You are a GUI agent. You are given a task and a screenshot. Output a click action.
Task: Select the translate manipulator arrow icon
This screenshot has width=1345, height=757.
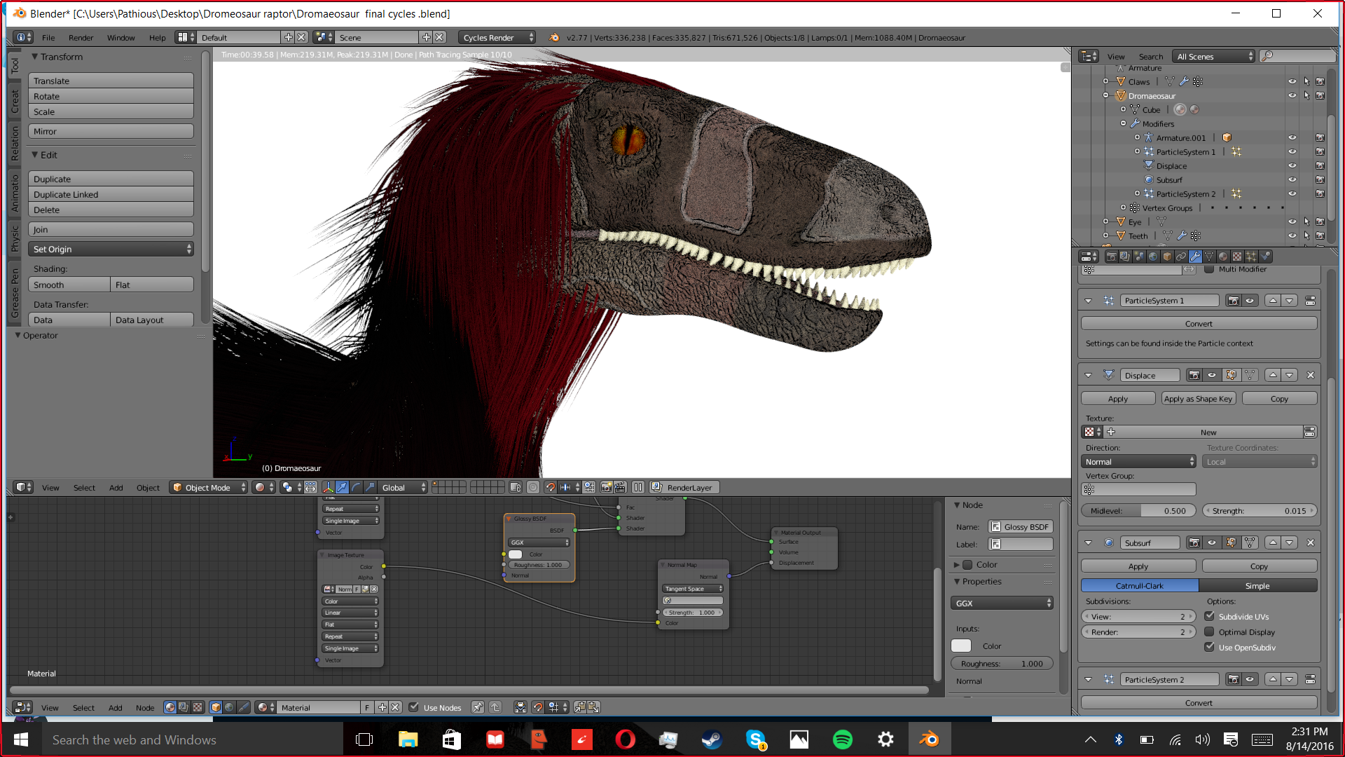(x=342, y=488)
